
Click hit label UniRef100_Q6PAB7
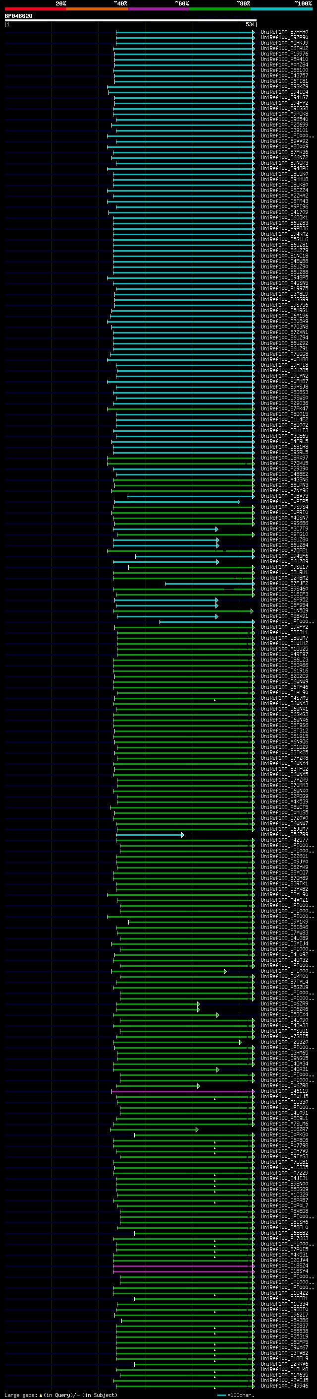click(x=284, y=1201)
